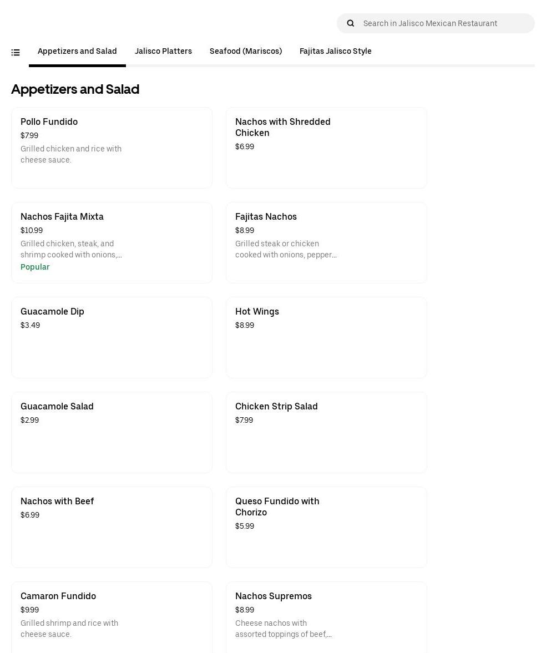Select the Nachos with Beef item
The image size is (546, 653).
(x=112, y=527)
